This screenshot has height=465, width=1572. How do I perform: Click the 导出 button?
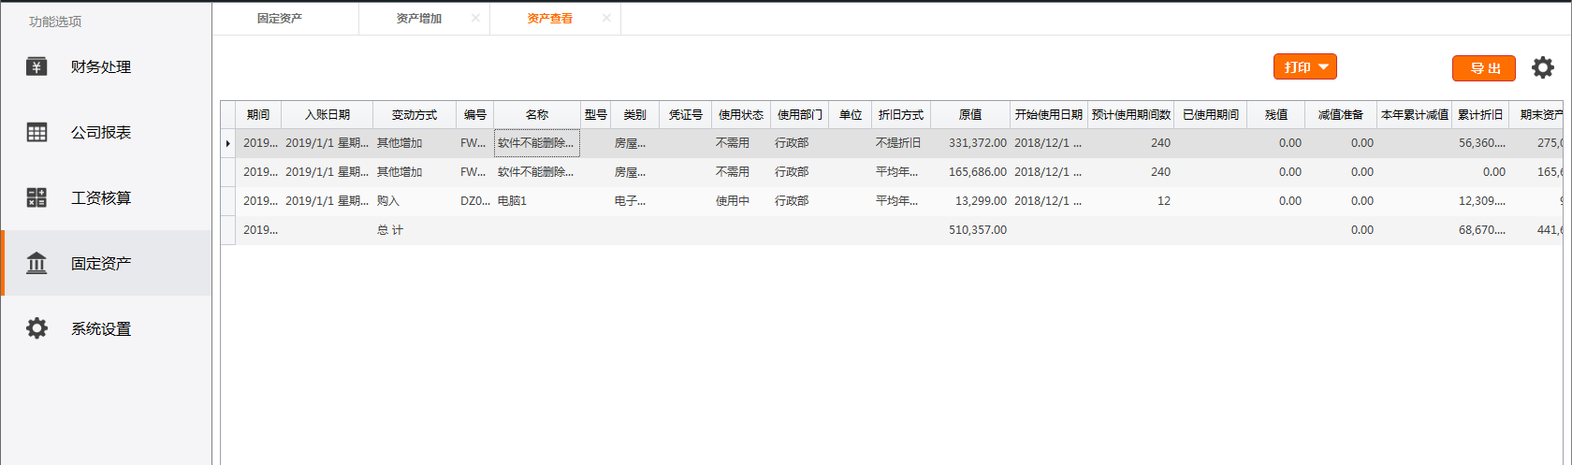click(1483, 68)
